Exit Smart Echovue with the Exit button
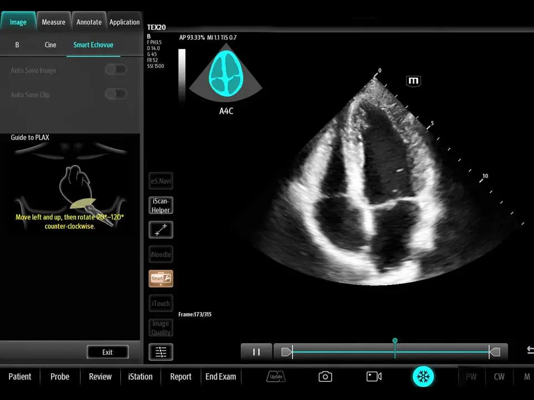 point(107,352)
